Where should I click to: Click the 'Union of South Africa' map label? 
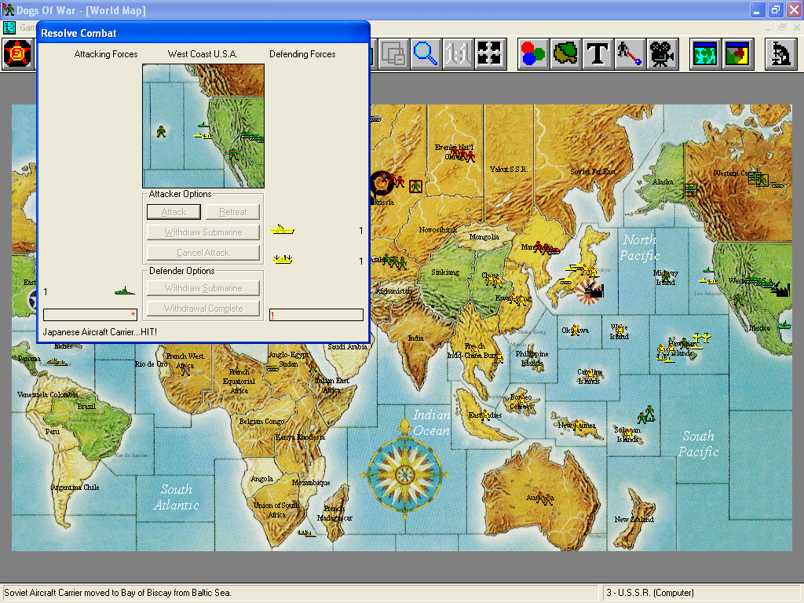coord(276,510)
